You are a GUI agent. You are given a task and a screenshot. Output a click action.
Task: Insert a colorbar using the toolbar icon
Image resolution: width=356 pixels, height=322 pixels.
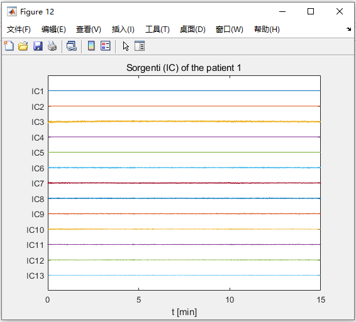tap(91, 46)
